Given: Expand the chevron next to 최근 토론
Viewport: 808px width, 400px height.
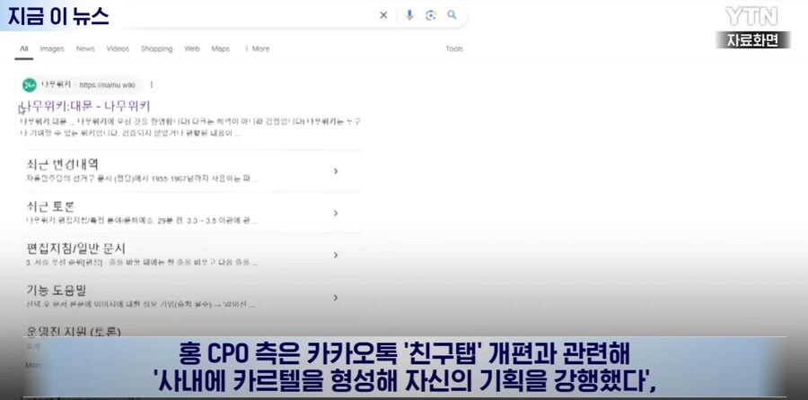Looking at the screenshot, I should (x=335, y=213).
